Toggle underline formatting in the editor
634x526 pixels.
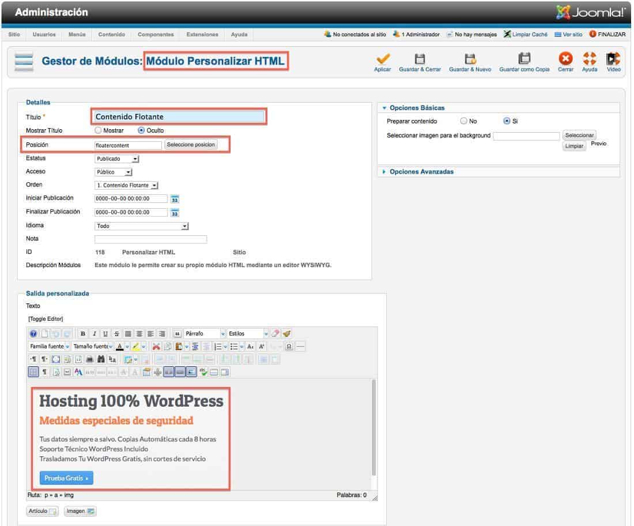[x=105, y=334]
